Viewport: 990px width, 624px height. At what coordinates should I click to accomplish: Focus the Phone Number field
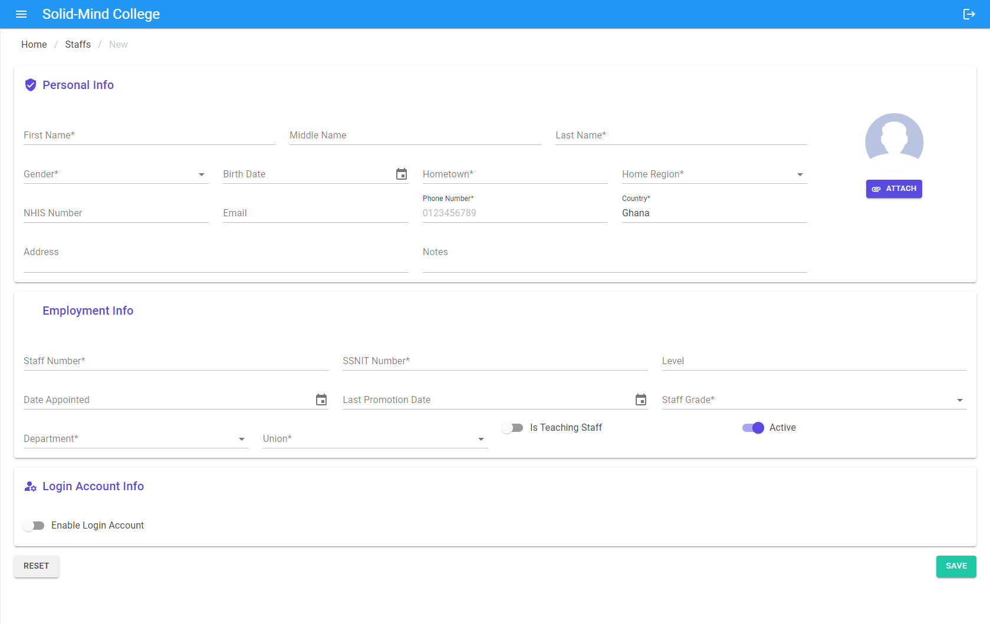(x=515, y=213)
